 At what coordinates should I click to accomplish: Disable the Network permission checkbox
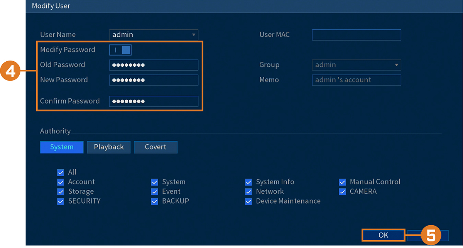(x=248, y=192)
